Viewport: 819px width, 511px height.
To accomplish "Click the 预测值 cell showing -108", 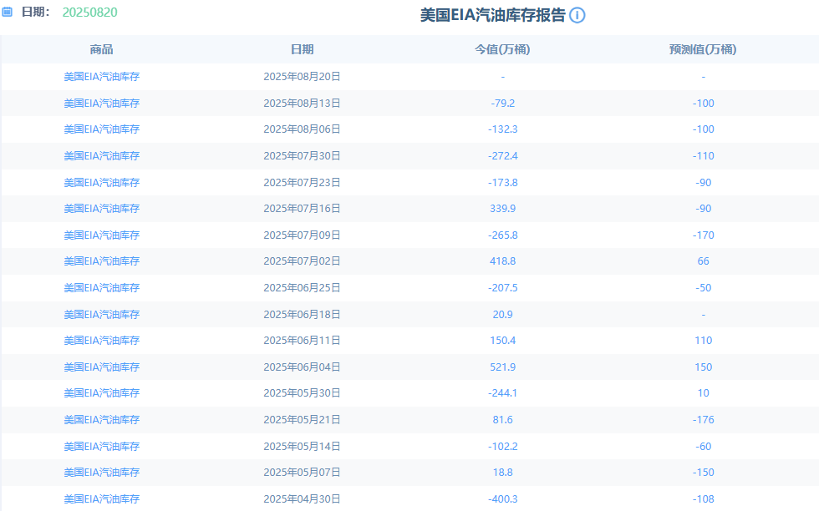I will pyautogui.click(x=704, y=499).
